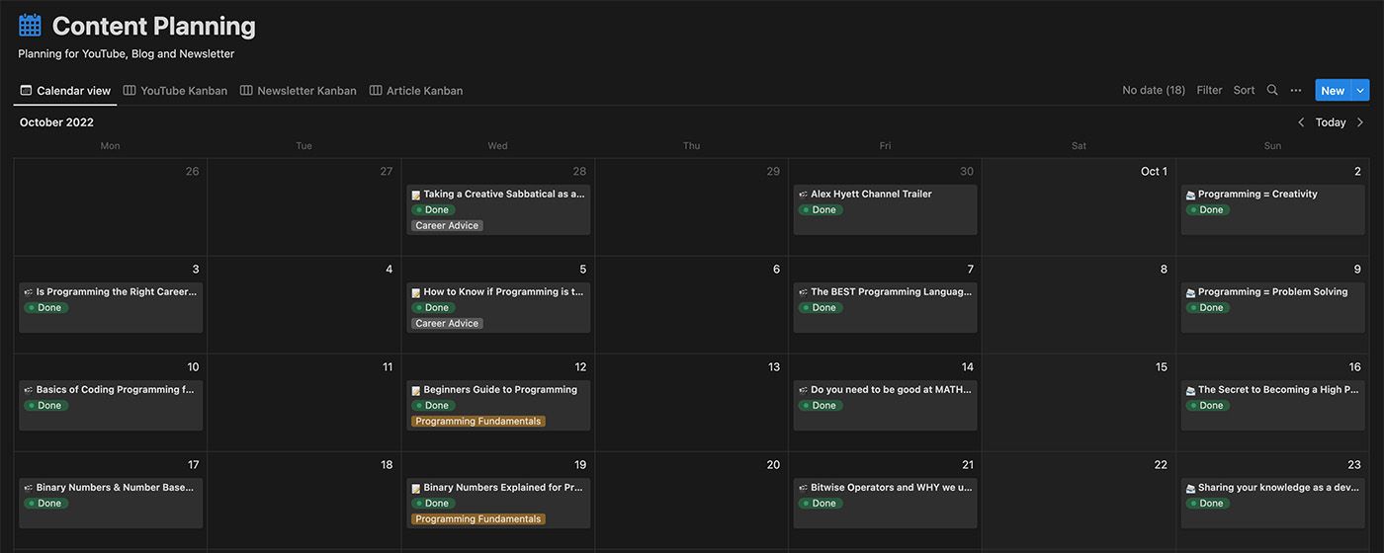This screenshot has height=553, width=1384.
Task: Open Taking a Creative Sabbatical card
Action: pos(498,209)
